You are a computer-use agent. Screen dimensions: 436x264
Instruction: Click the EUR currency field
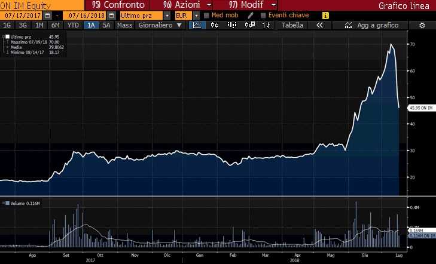click(183, 16)
